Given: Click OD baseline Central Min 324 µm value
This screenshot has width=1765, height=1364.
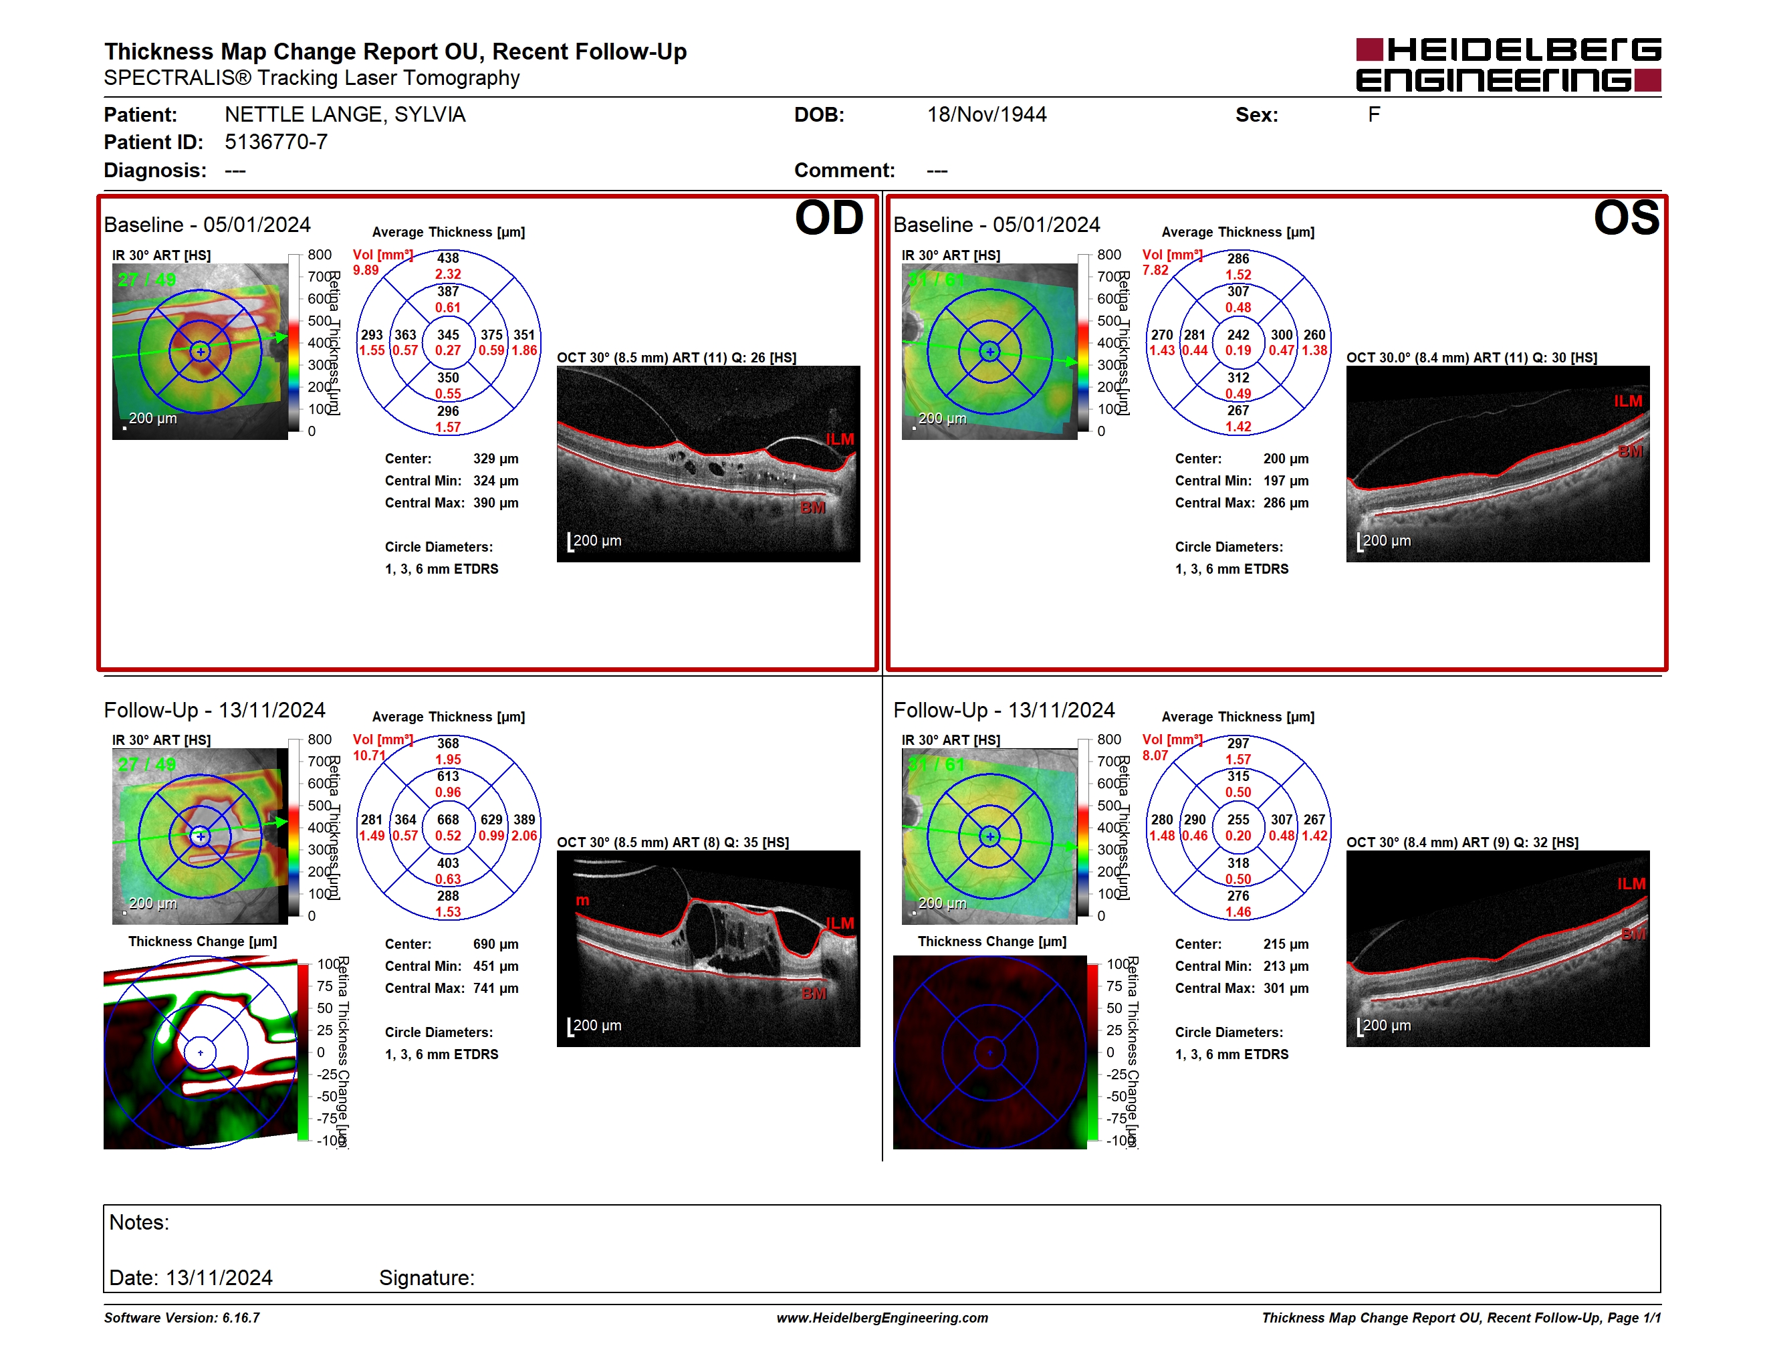Looking at the screenshot, I should pos(496,481).
